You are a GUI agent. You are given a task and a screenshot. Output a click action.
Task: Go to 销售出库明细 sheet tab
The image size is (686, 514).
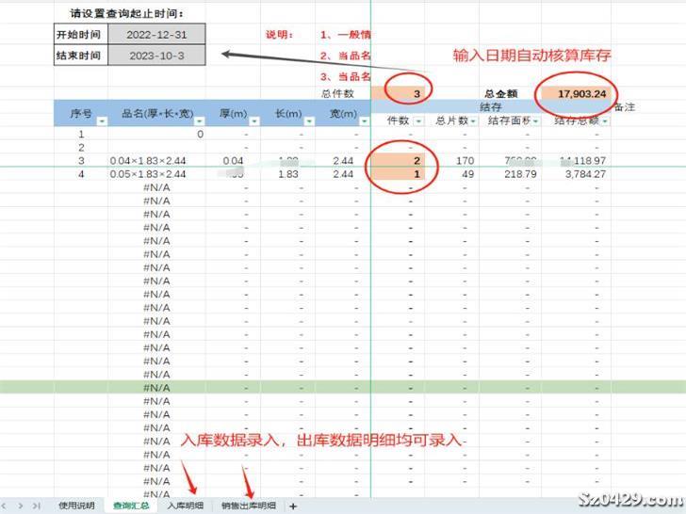(x=248, y=506)
